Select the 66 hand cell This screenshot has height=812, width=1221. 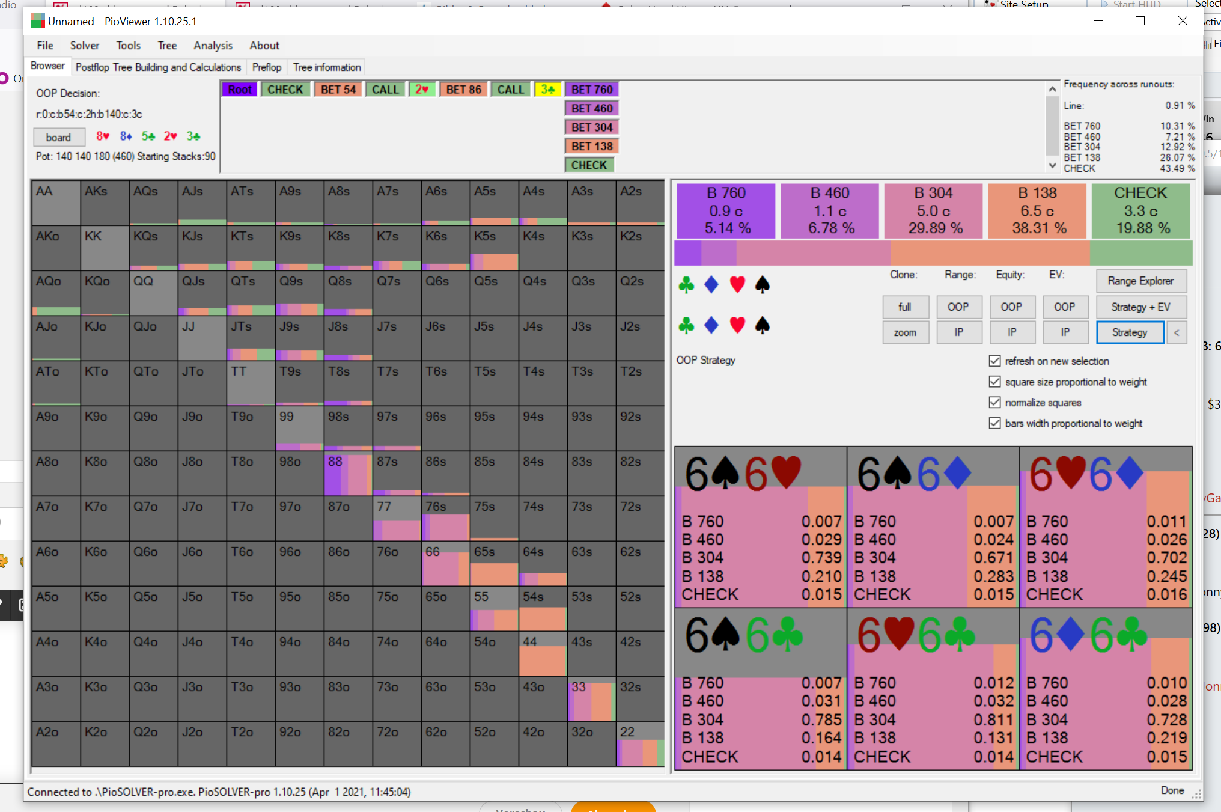click(446, 564)
